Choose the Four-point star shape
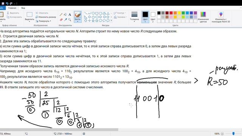242x136 pixels. click(89, 20)
